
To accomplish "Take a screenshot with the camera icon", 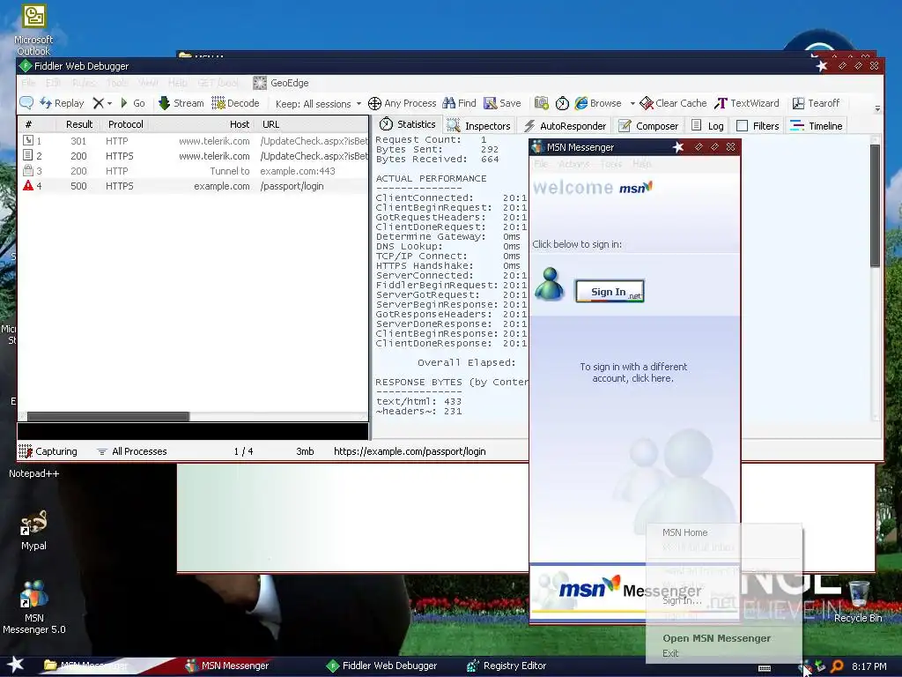I will (x=542, y=103).
